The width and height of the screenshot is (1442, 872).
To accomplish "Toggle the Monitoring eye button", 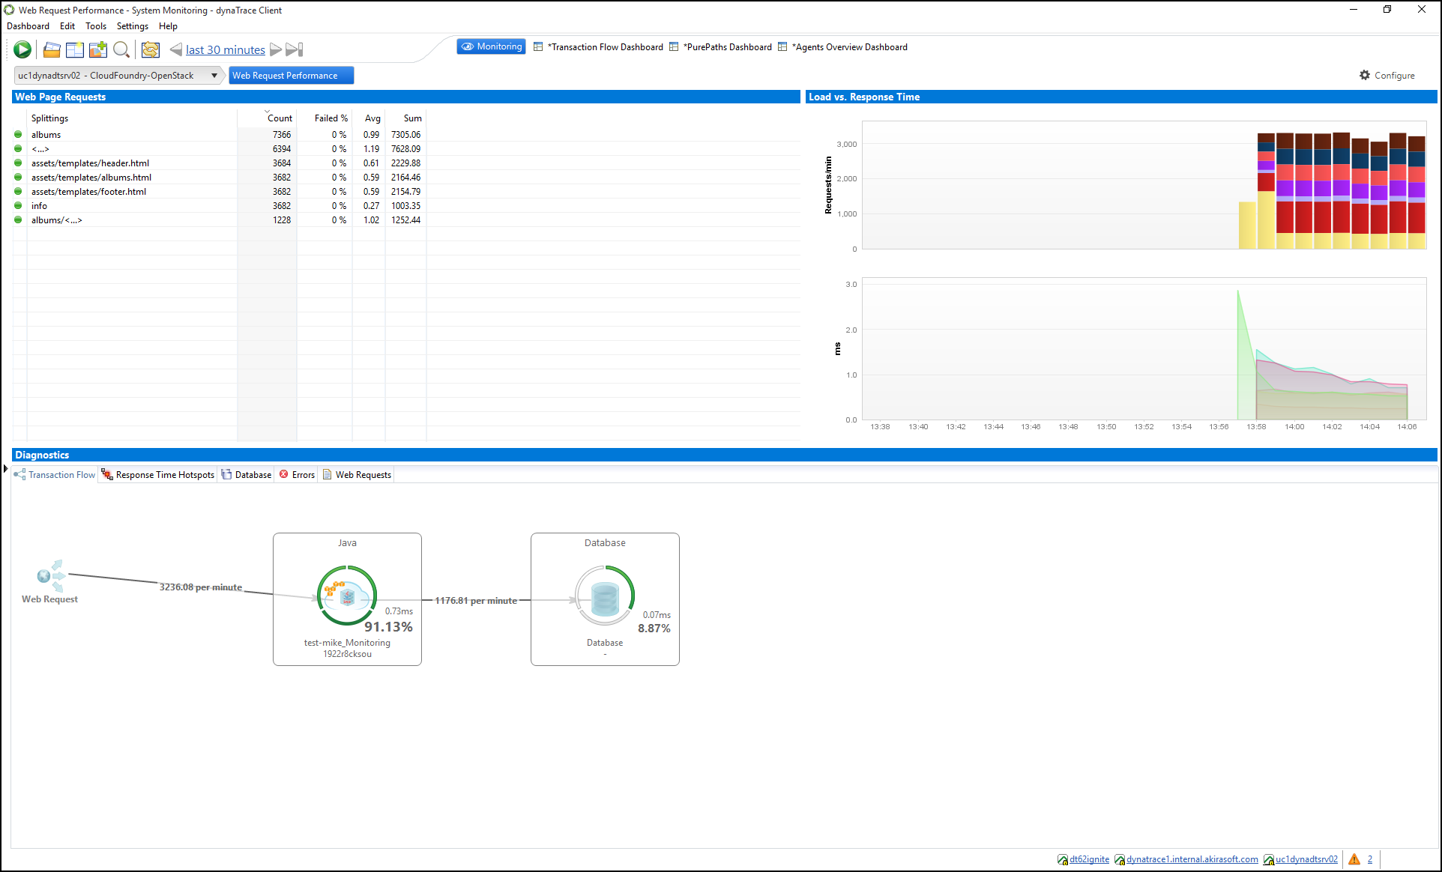I will point(491,46).
